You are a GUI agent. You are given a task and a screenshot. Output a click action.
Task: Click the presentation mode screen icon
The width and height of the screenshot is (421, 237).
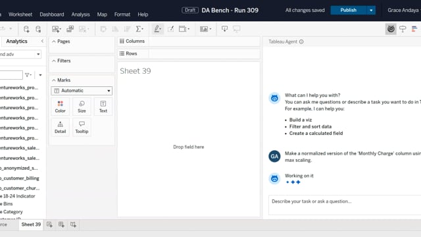coord(237,29)
